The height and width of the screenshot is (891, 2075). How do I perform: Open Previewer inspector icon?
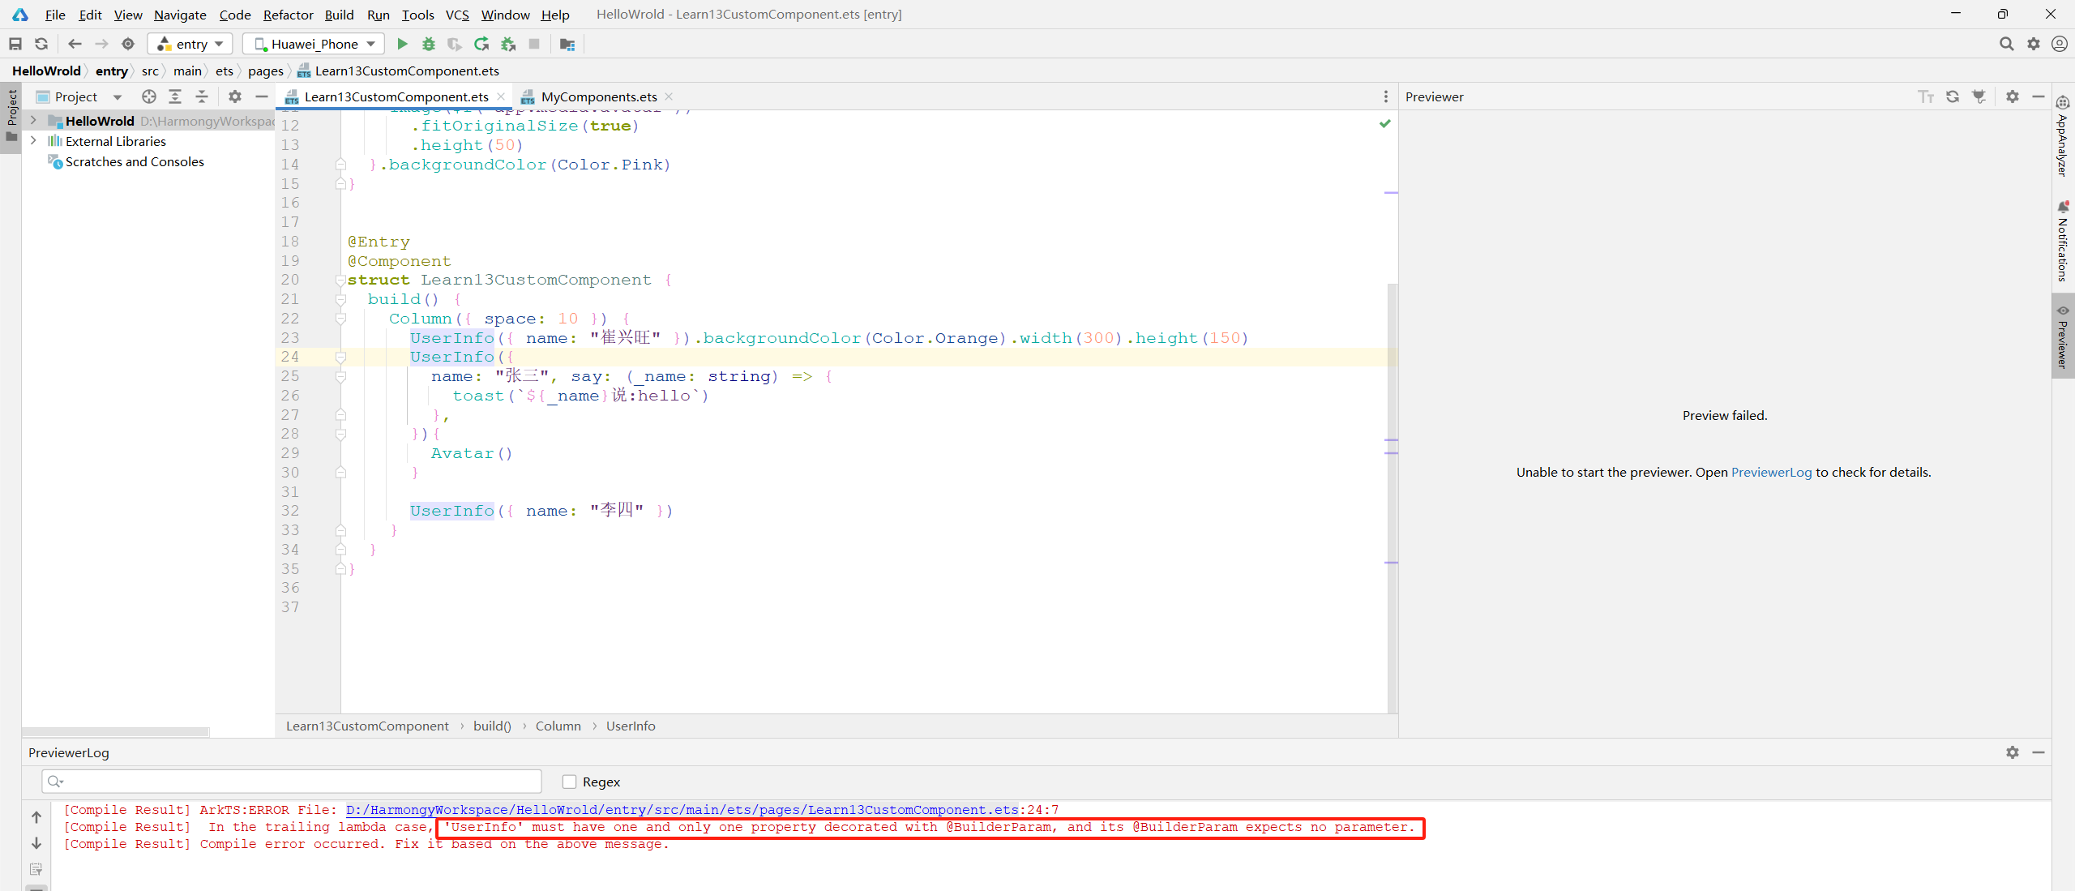click(x=1979, y=96)
